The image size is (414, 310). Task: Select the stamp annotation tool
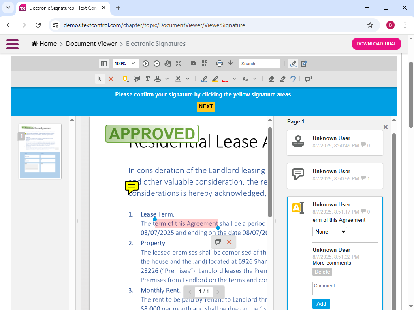point(158,79)
